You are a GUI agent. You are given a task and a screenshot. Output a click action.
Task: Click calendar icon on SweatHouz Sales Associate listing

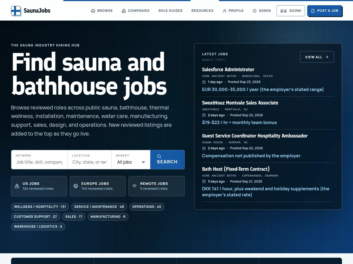tap(204, 115)
